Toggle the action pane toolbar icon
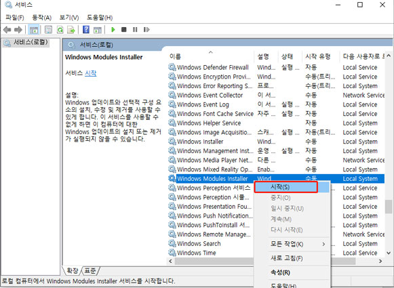The width and height of the screenshot is (394, 288). point(98,30)
